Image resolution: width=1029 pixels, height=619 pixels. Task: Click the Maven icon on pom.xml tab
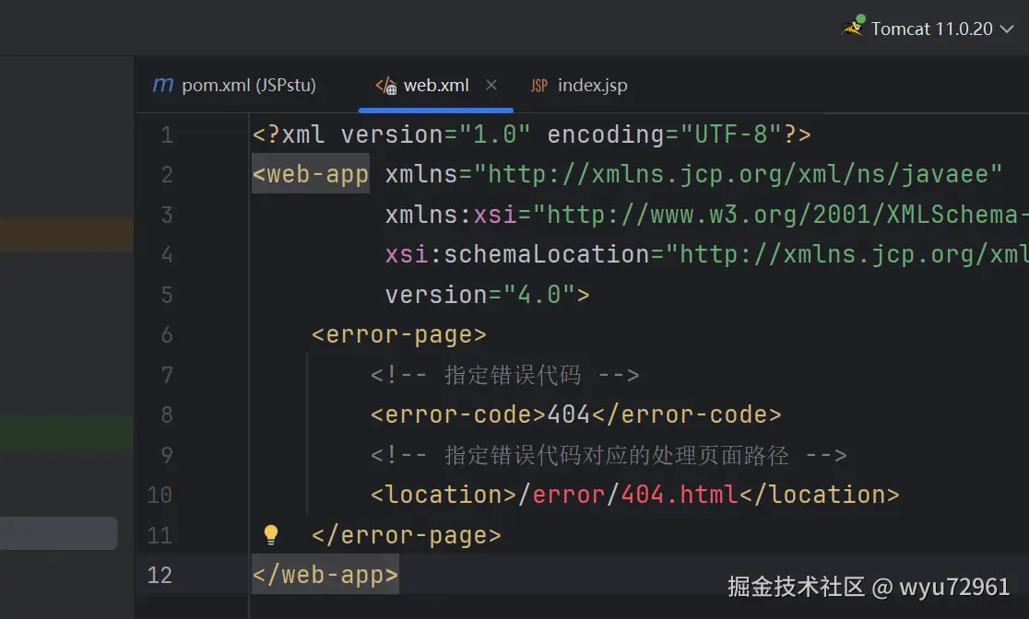163,85
